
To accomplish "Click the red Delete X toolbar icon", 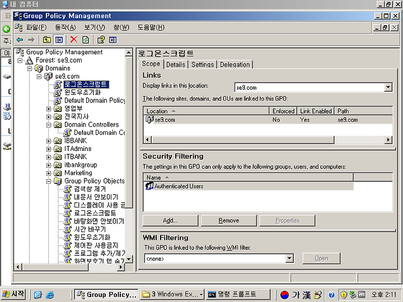I will click(74, 40).
